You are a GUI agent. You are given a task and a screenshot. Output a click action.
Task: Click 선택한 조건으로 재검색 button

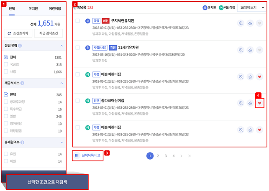click(x=47, y=182)
